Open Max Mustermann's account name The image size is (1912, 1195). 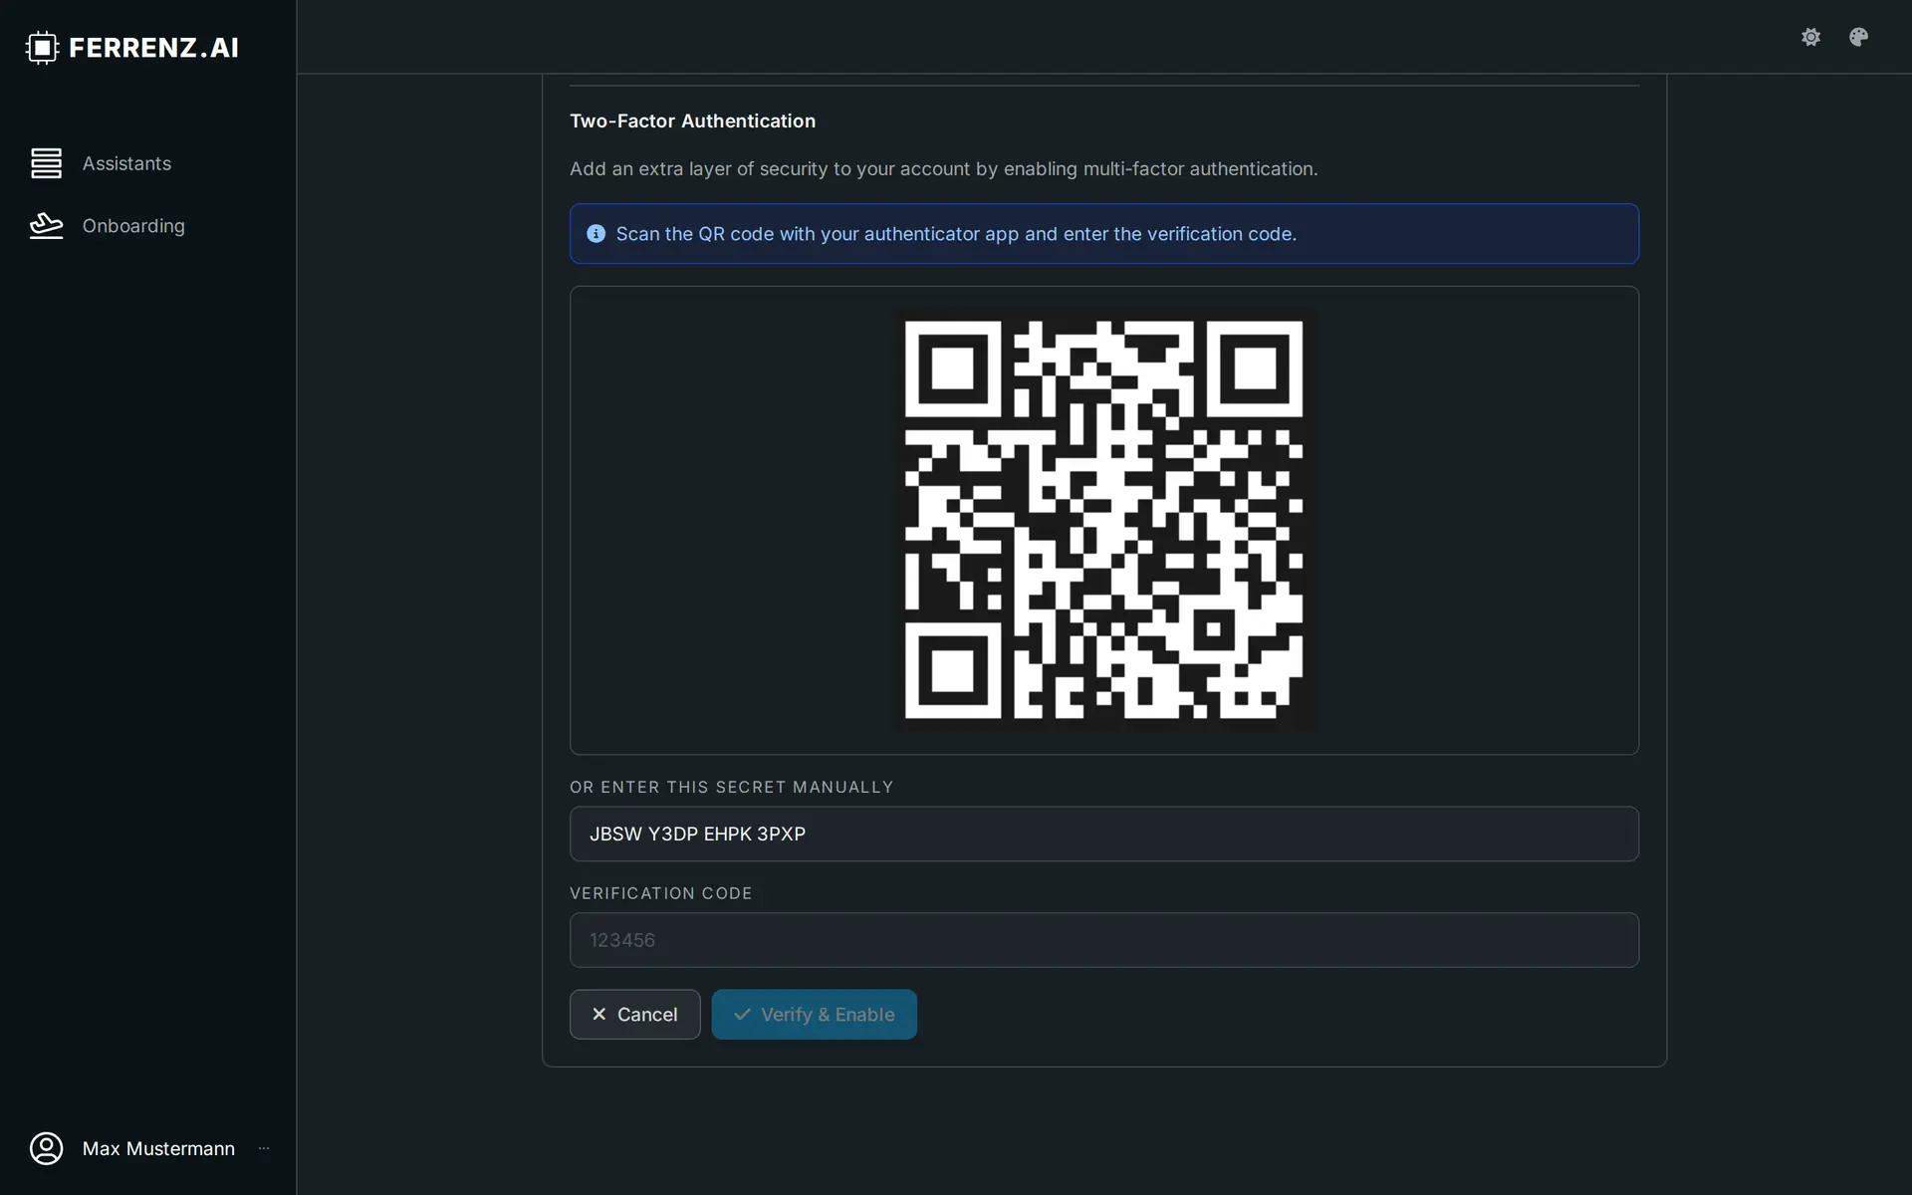[158, 1148]
